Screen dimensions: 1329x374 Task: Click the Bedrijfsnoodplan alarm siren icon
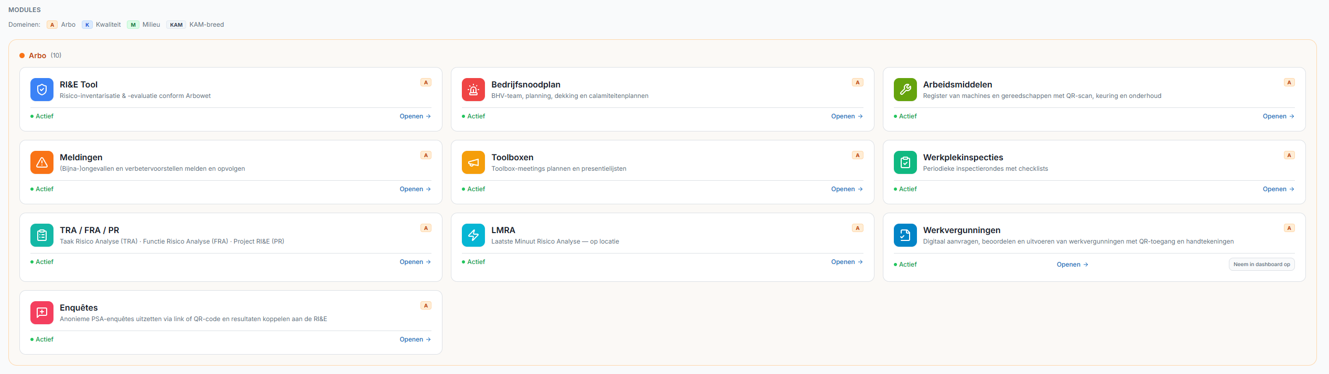click(473, 90)
